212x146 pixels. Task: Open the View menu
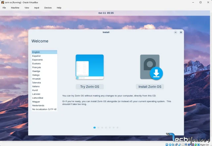pyautogui.click(x=27, y=8)
